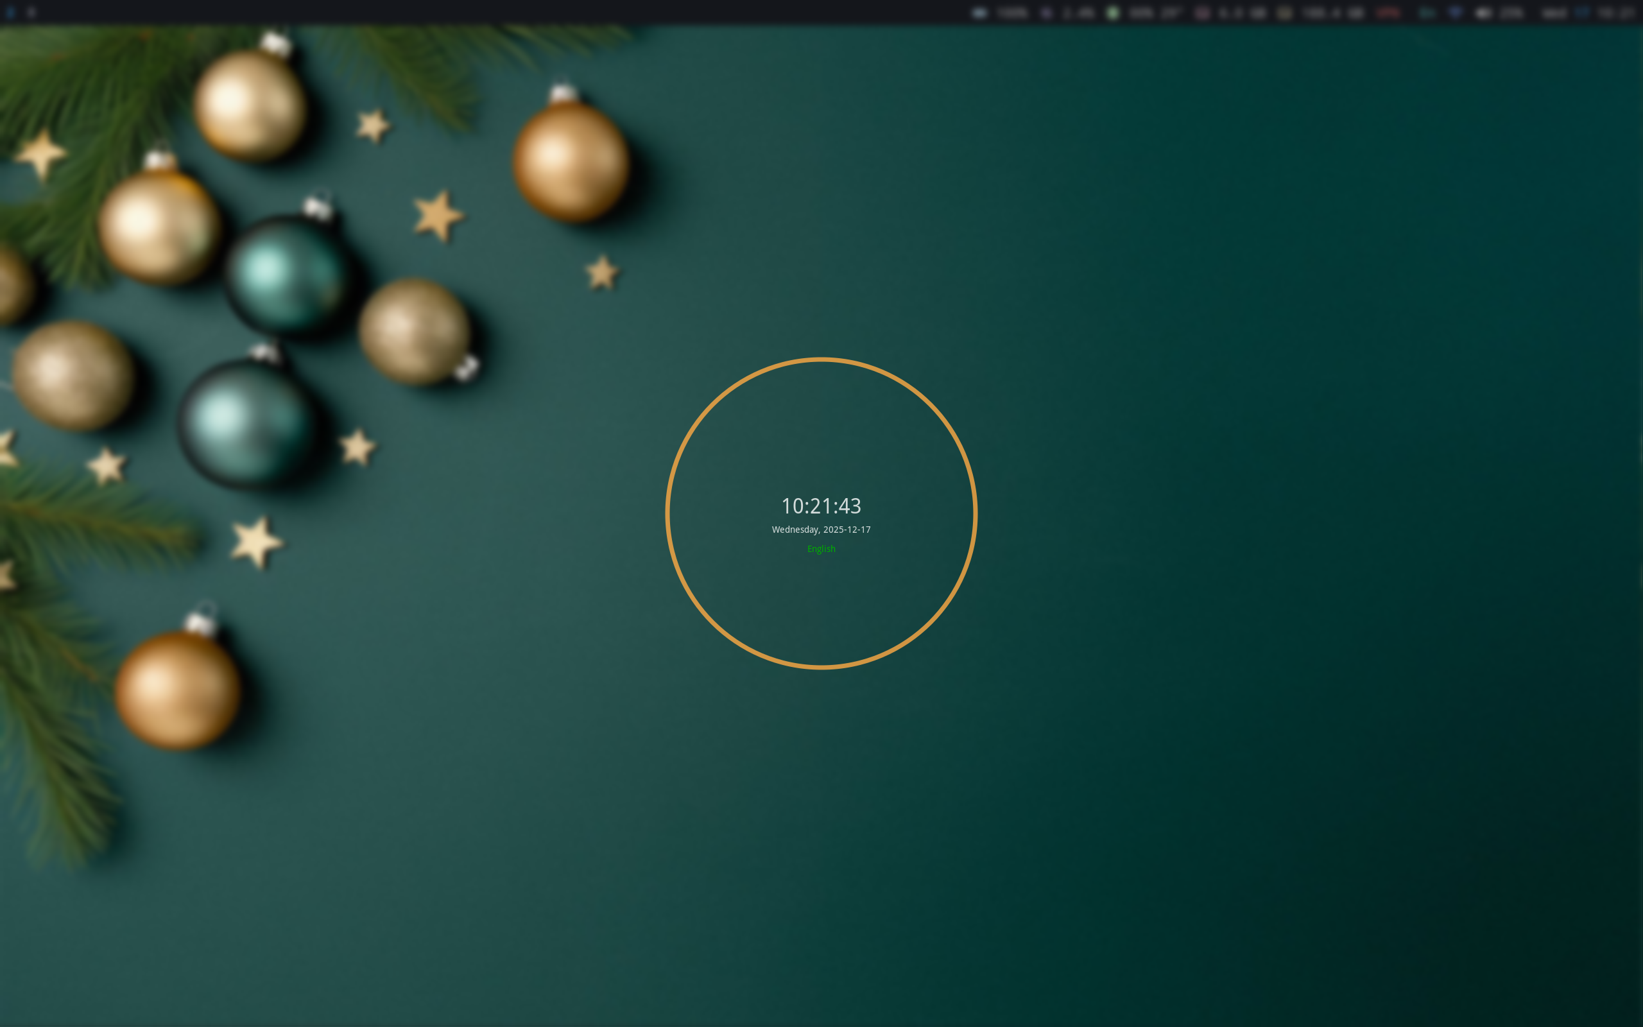
Task: Click the blue icon just before top-bar clock
Action: coord(1583,13)
